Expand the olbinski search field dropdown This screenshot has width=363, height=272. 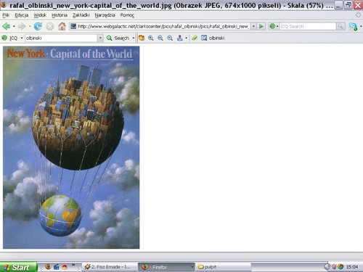(x=100, y=38)
